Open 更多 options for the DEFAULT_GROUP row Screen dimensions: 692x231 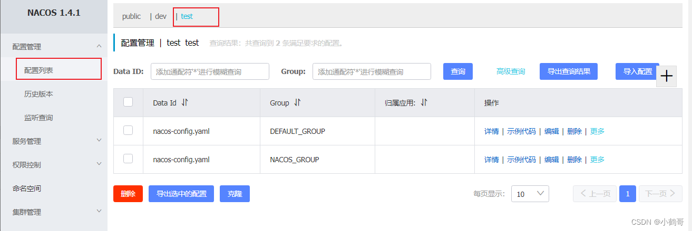click(x=597, y=131)
